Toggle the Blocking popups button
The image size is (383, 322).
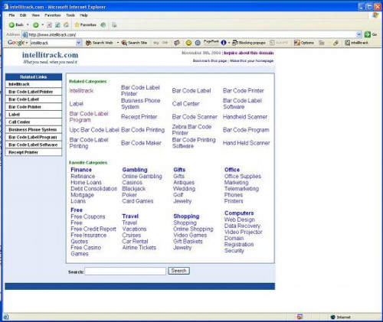coord(249,43)
